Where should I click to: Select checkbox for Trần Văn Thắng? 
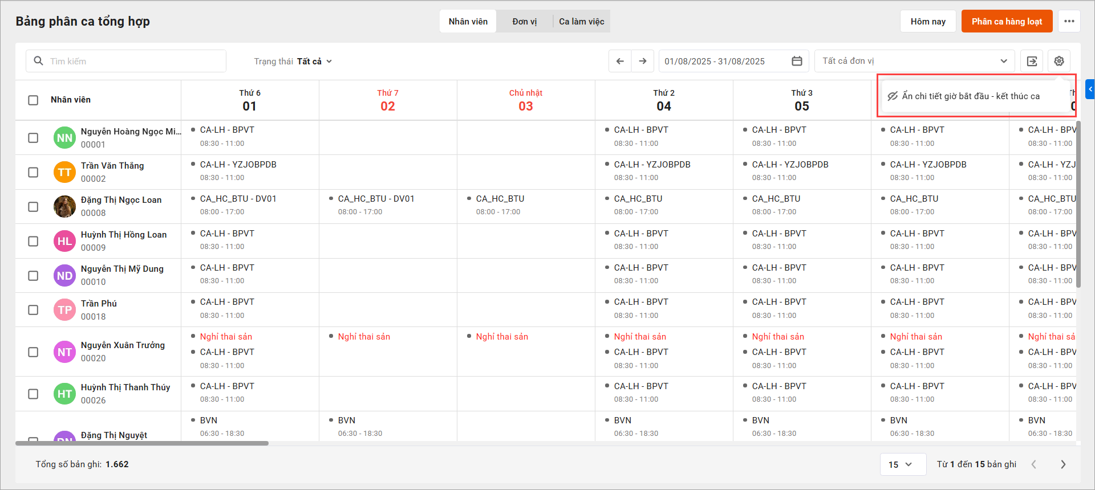[x=33, y=172]
